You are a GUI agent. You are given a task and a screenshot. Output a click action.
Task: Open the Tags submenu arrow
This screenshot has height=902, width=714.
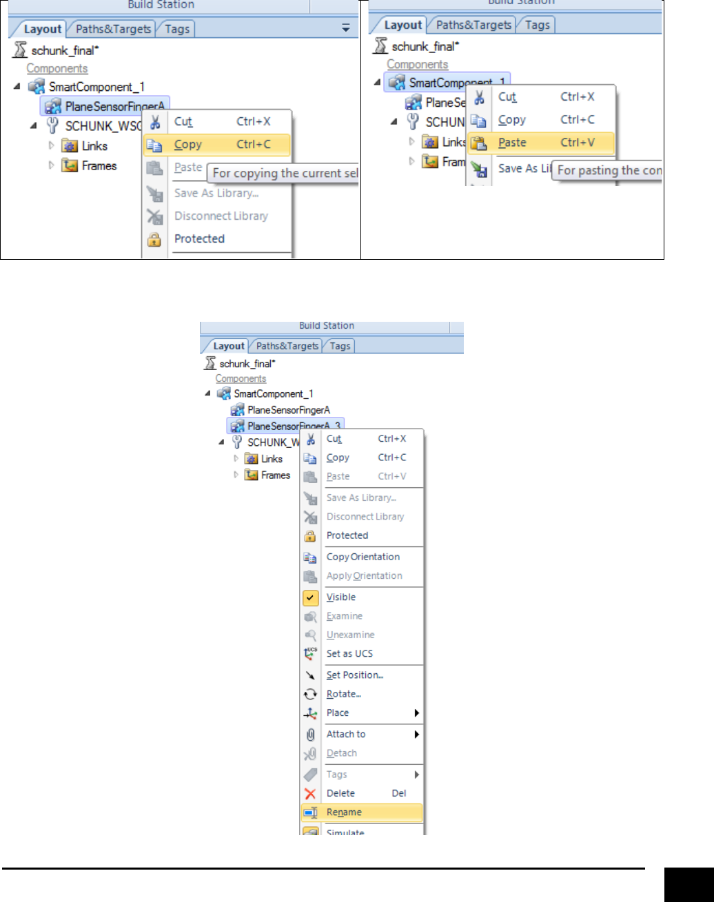[416, 775]
